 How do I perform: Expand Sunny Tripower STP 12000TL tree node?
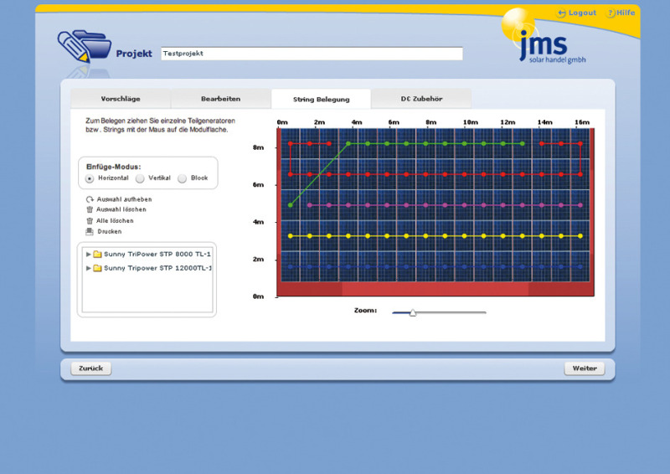pyautogui.click(x=88, y=268)
